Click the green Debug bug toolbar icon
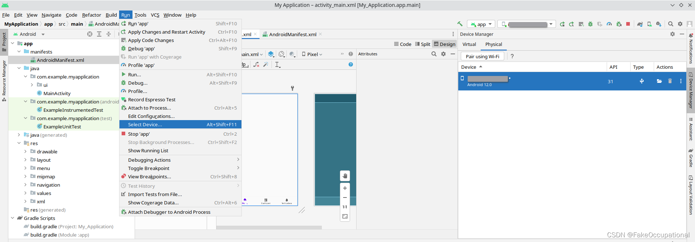The image size is (695, 242). (590, 24)
